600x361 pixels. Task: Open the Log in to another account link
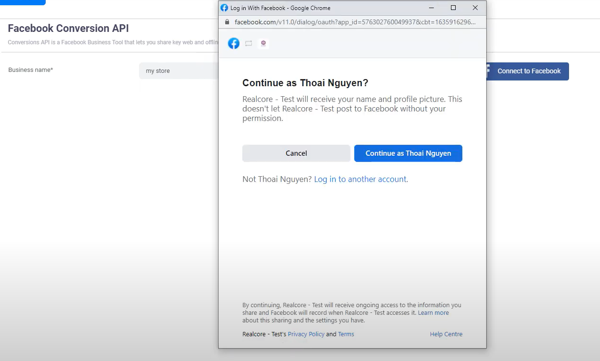point(360,179)
